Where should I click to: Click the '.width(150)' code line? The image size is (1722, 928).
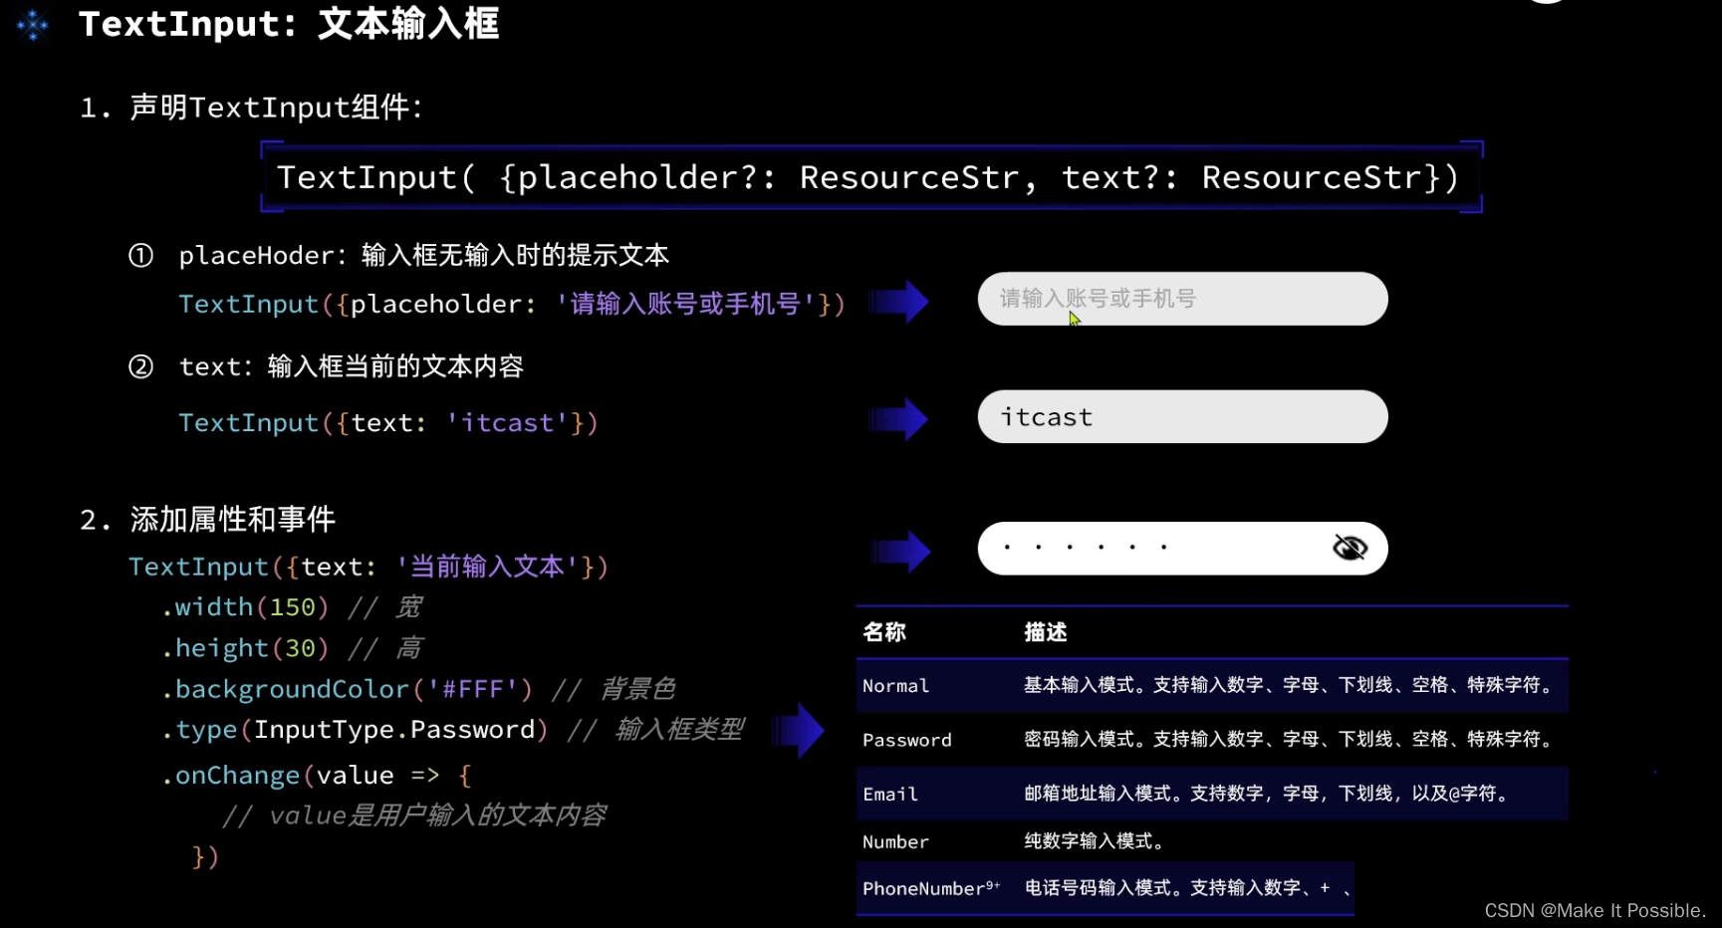click(292, 607)
